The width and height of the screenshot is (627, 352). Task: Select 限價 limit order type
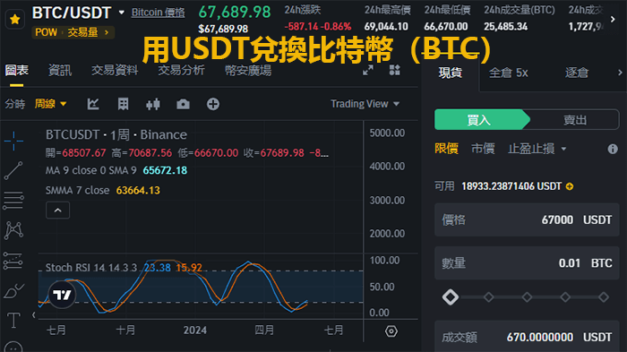pos(446,149)
